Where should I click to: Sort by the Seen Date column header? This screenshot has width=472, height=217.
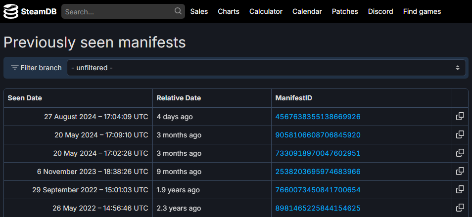coord(25,98)
